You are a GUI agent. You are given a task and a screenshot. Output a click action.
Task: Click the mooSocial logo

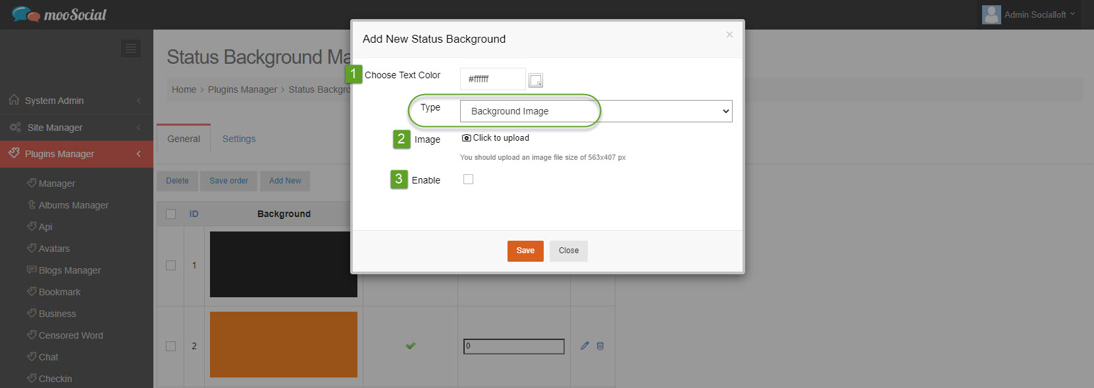[x=59, y=14]
